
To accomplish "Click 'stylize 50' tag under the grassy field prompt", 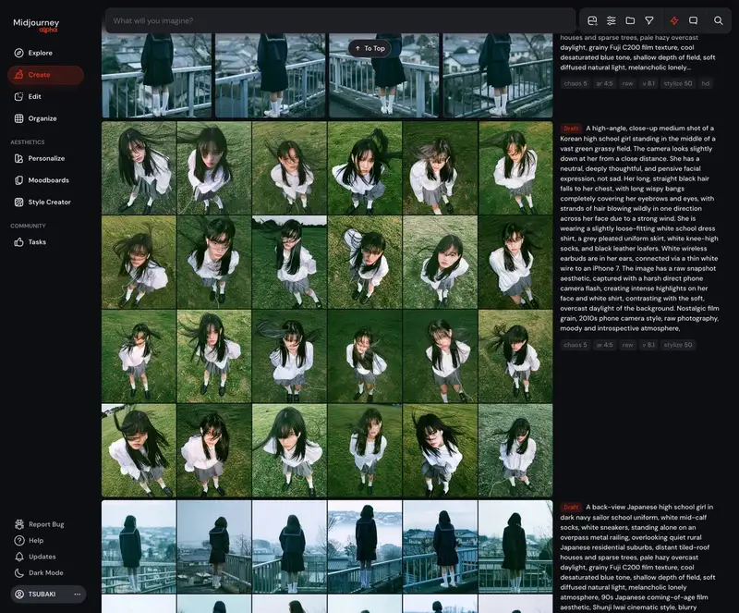I will (x=678, y=345).
